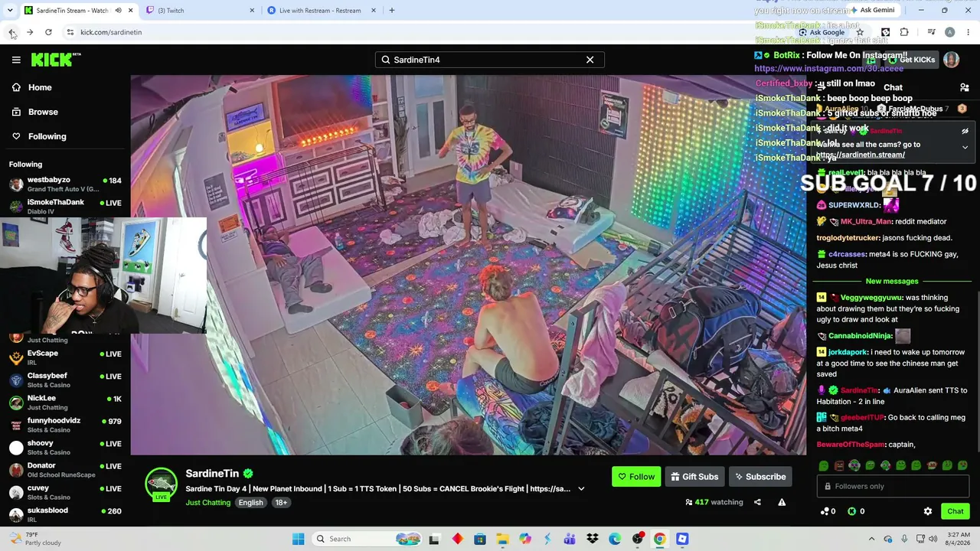The width and height of the screenshot is (980, 551).
Task: Open chat settings gear icon
Action: click(928, 511)
